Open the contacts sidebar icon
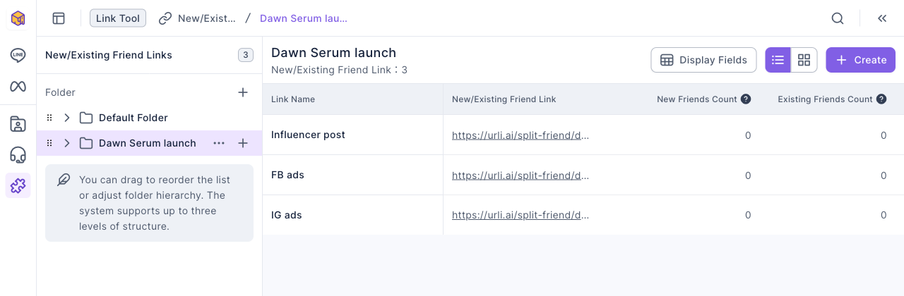Image resolution: width=904 pixels, height=296 pixels. 18,124
